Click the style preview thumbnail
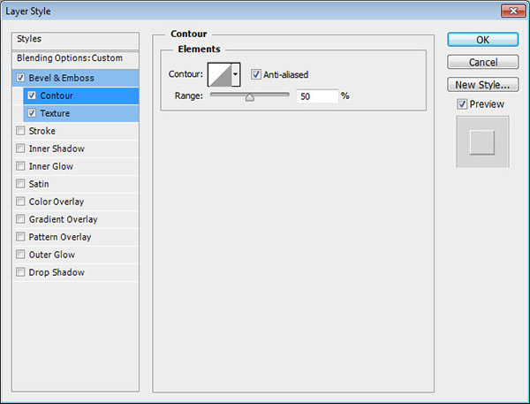 482,141
